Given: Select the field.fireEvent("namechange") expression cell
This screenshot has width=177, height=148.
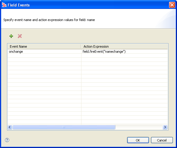Looking at the screenshot, I should (124, 52).
